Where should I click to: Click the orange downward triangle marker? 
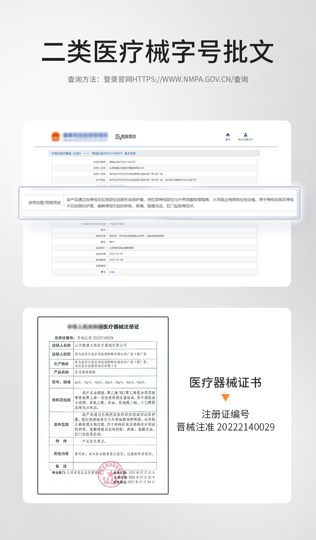click(226, 398)
